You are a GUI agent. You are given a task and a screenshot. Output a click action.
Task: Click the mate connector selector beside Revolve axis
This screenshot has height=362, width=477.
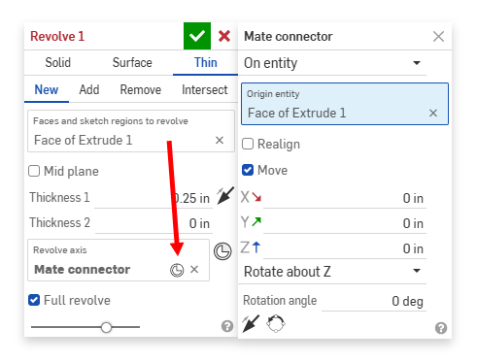click(x=222, y=251)
